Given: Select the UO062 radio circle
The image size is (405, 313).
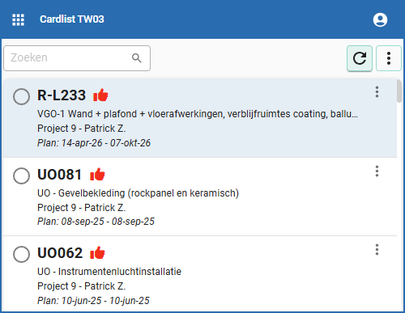Looking at the screenshot, I should [x=21, y=254].
